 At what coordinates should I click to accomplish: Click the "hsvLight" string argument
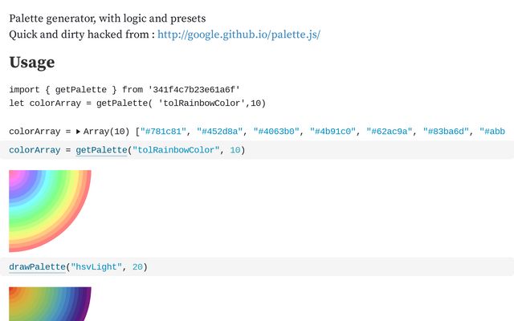[98, 266]
